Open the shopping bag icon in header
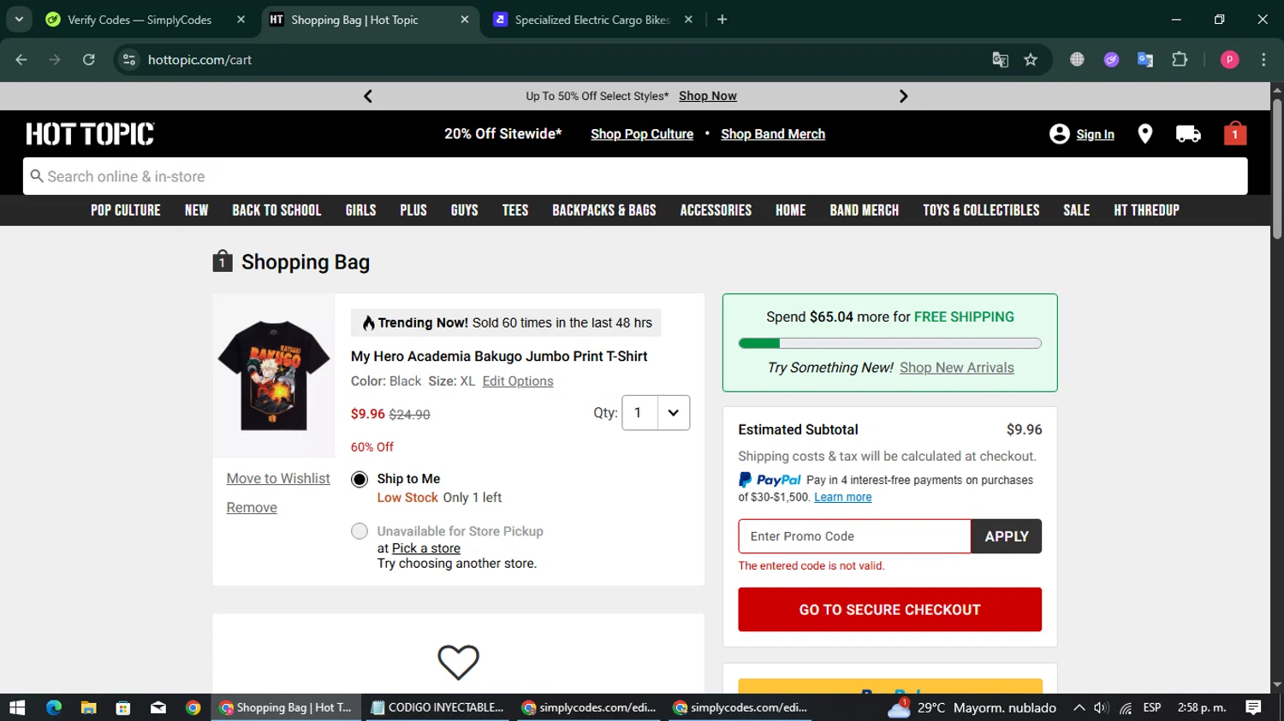This screenshot has width=1284, height=721. tap(1234, 133)
